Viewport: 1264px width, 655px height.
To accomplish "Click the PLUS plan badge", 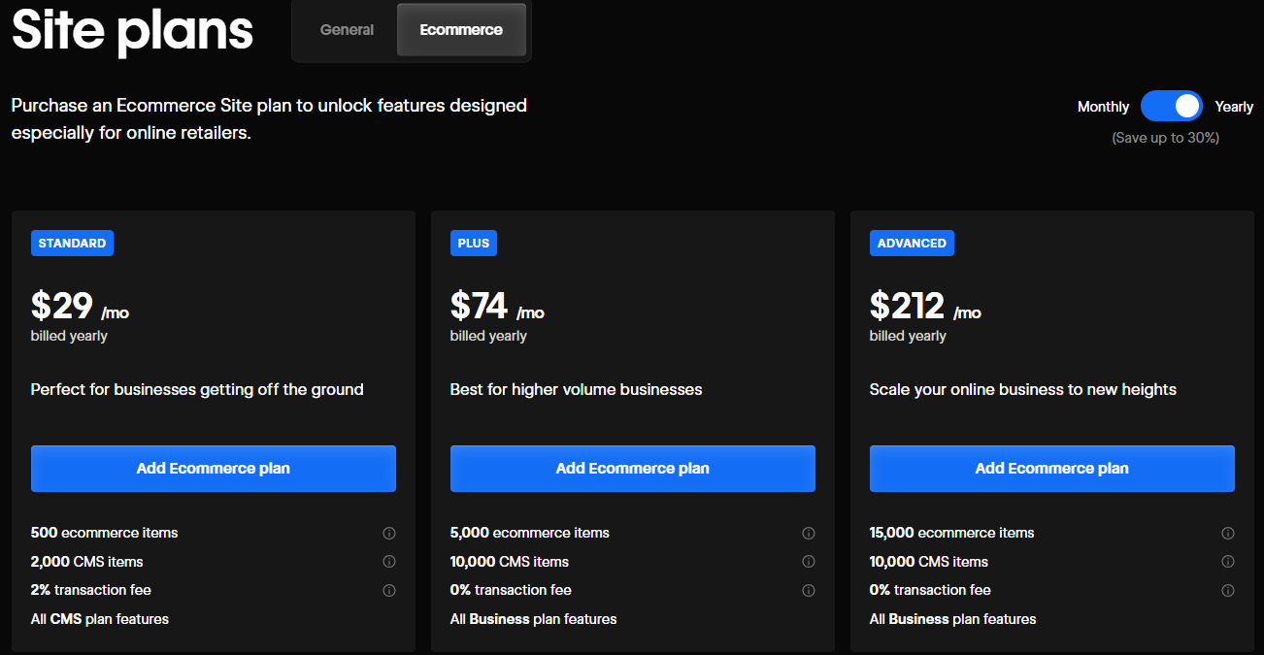I will (474, 243).
